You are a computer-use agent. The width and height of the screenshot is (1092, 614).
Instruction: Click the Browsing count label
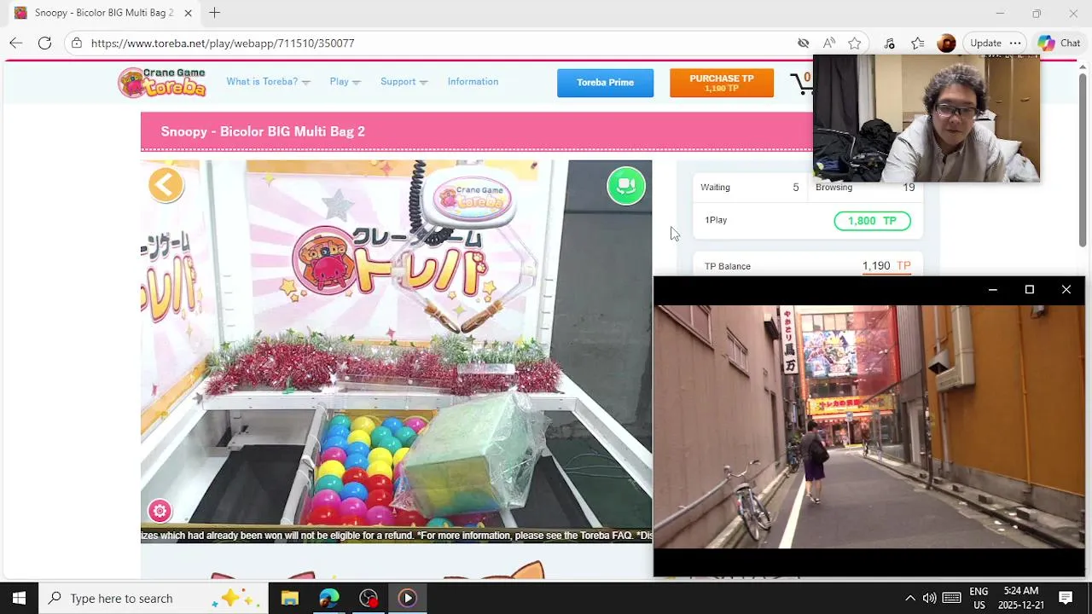[x=834, y=188]
